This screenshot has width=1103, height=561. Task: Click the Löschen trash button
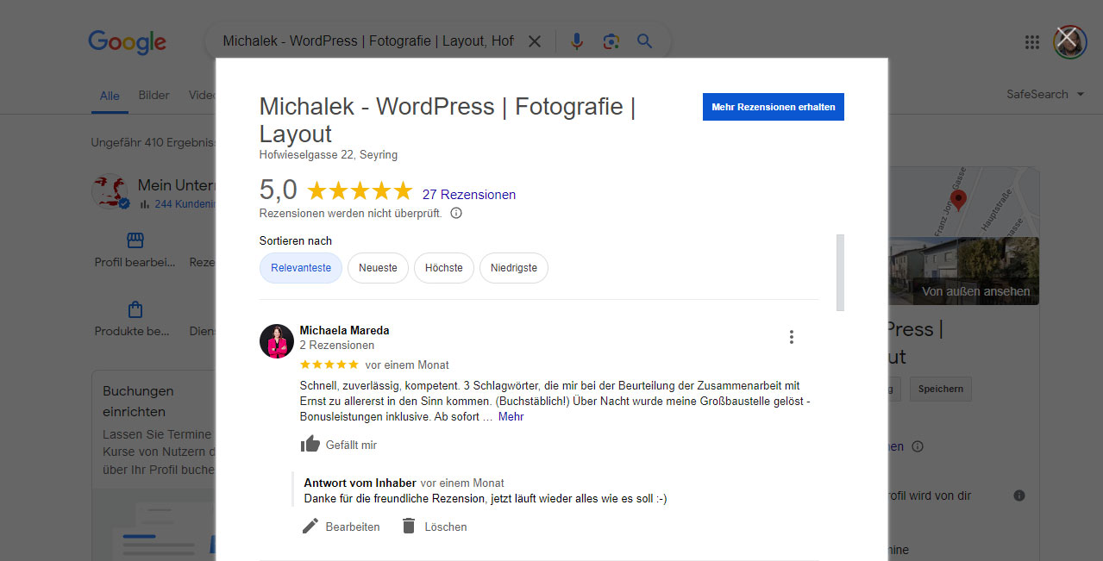[x=434, y=527]
